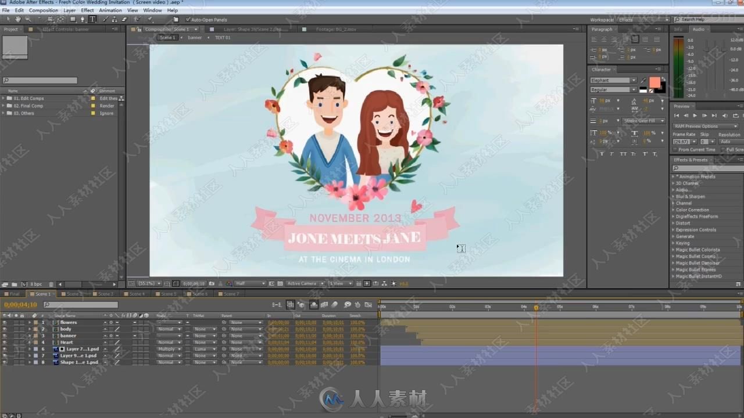Open the Effect menu
Image resolution: width=744 pixels, height=418 pixels.
click(x=87, y=10)
